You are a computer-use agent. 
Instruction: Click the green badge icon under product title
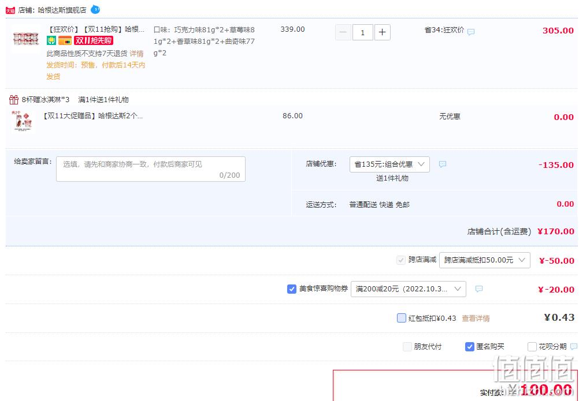[51, 40]
